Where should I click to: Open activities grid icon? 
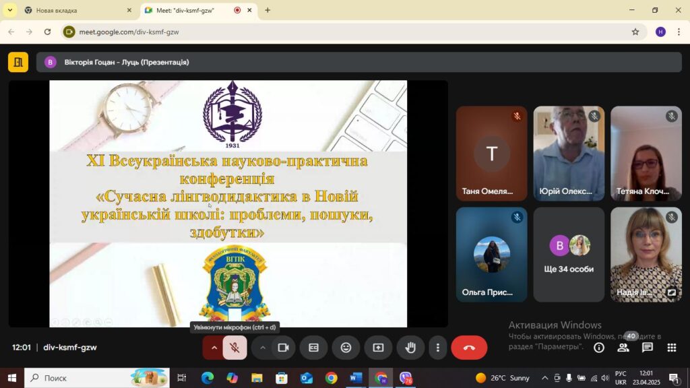coord(672,348)
